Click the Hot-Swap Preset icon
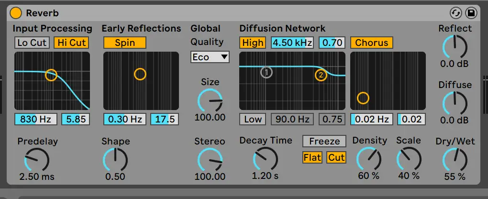 point(455,13)
